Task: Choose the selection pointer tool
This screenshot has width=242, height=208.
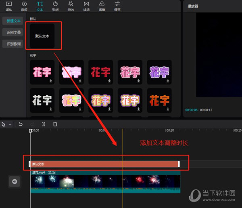Action: coord(3,124)
